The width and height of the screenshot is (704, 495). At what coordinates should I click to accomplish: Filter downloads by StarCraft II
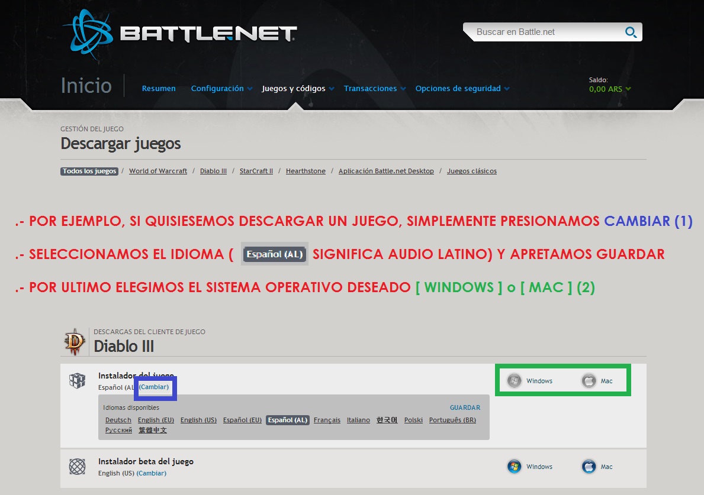pos(256,171)
